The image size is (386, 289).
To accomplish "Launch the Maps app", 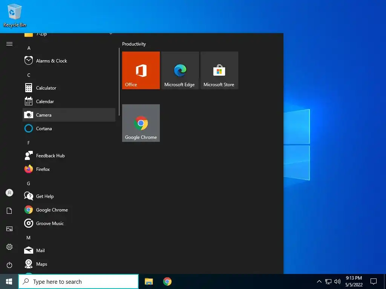I will (x=69, y=264).
